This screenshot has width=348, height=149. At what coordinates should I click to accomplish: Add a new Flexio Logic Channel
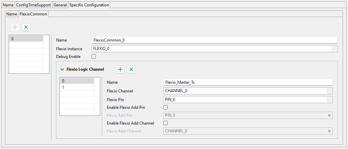click(x=120, y=69)
